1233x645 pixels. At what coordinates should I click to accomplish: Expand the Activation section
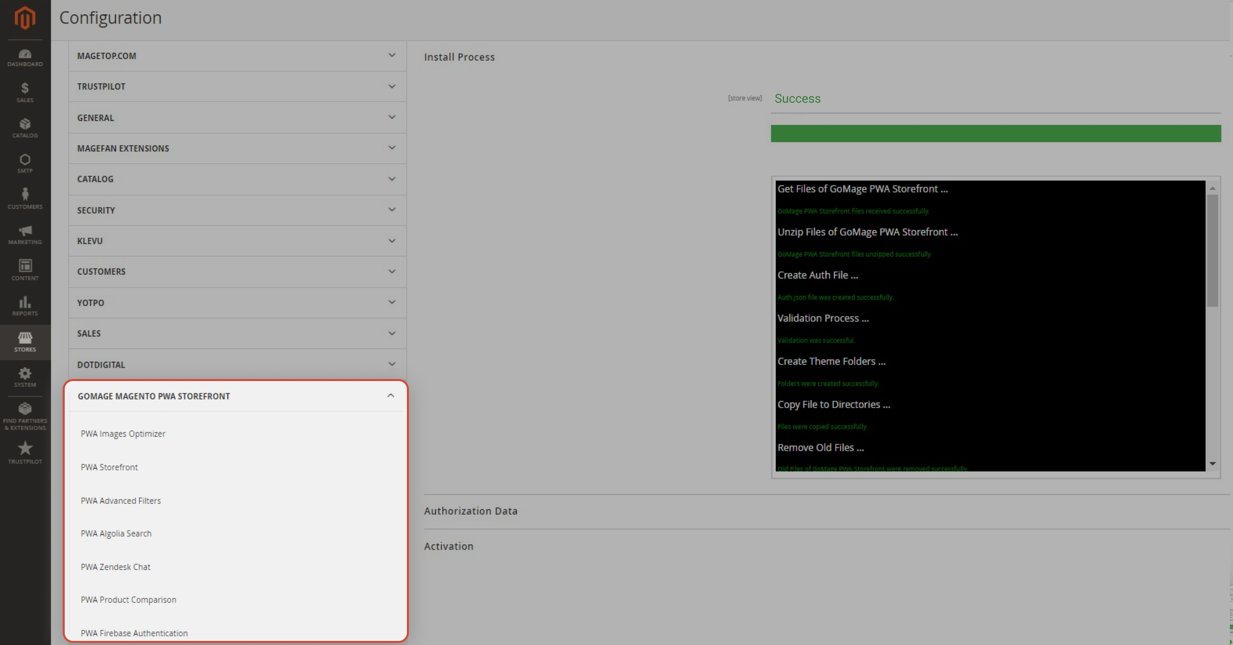[x=449, y=546]
